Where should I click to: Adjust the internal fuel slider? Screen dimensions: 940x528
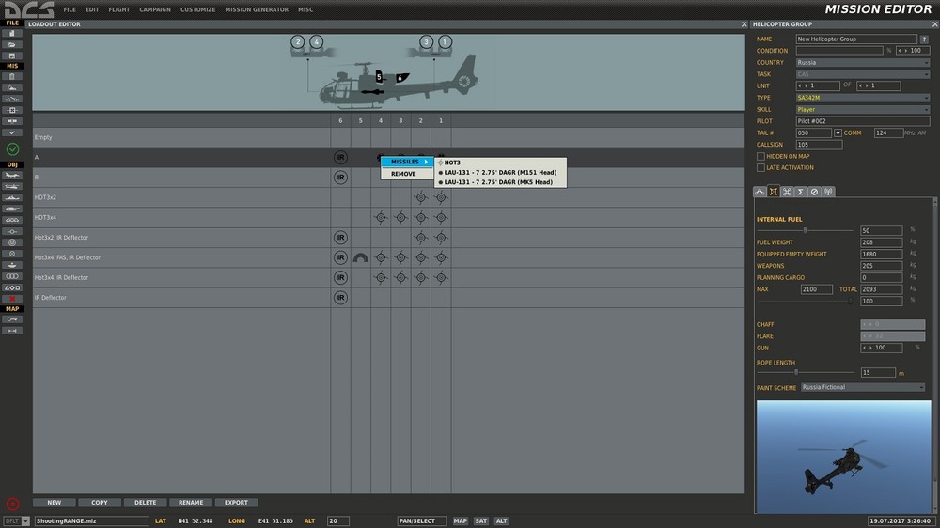[805, 230]
